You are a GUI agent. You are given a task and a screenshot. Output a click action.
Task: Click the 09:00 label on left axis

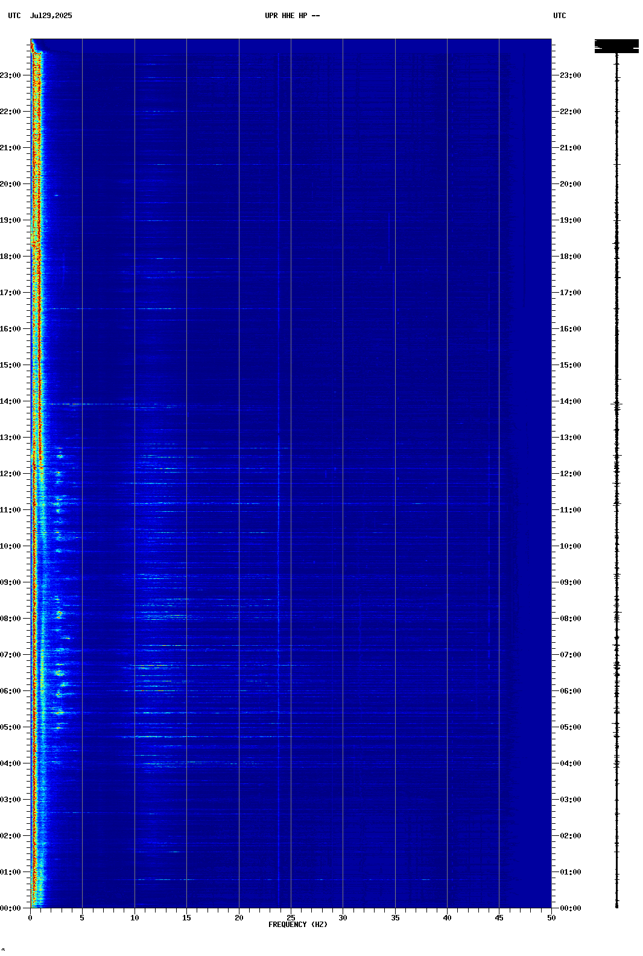(11, 582)
